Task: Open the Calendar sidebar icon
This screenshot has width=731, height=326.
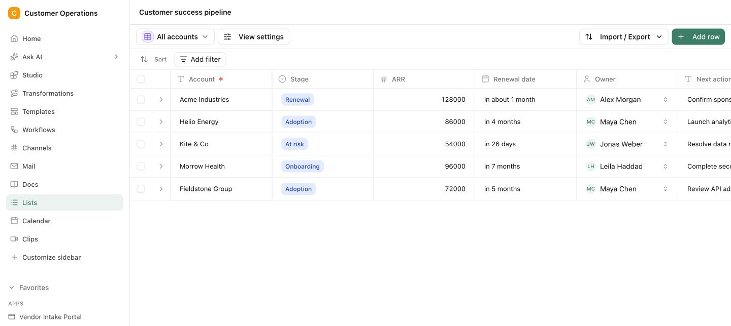Action: 14,221
